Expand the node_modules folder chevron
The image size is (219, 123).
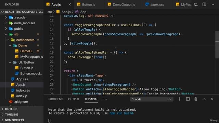click(6, 23)
